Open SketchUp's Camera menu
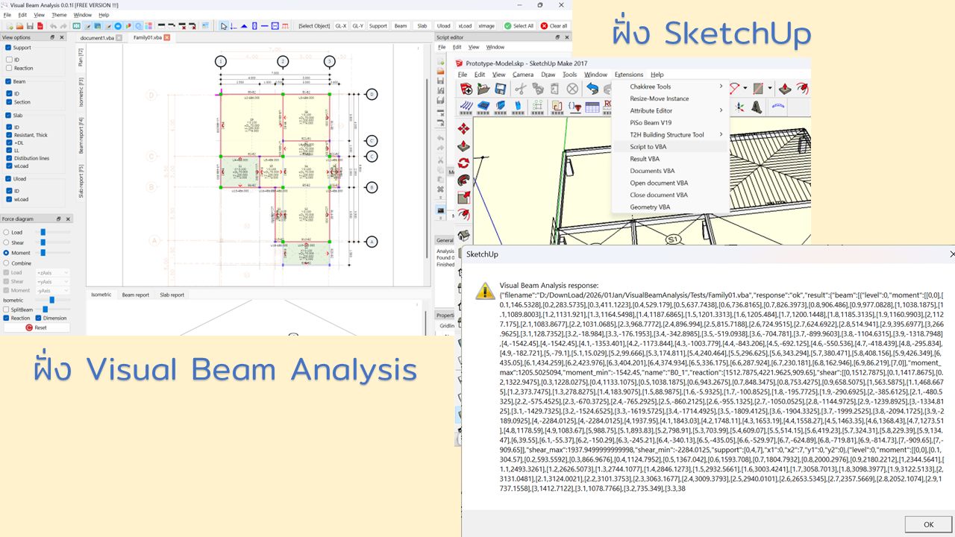This screenshot has width=955, height=537. 523,75
